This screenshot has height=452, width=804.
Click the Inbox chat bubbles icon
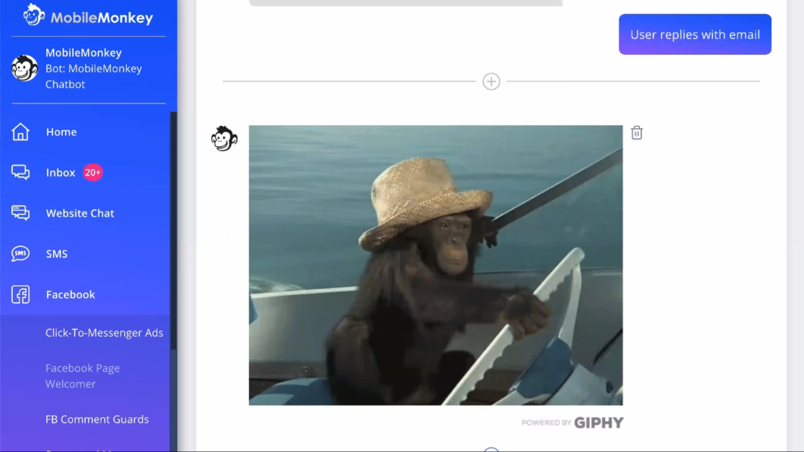[20, 172]
